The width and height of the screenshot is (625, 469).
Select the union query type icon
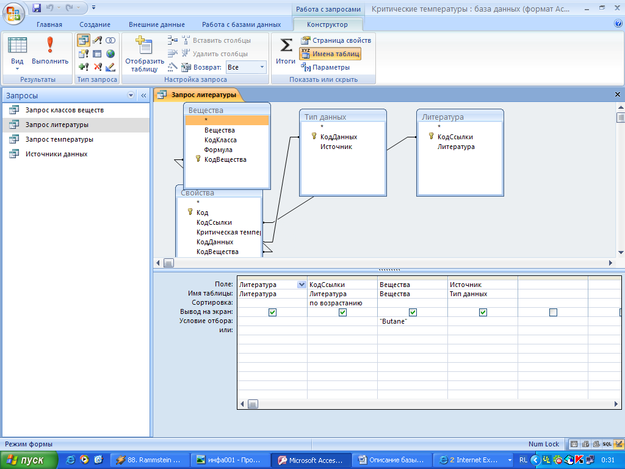[x=110, y=40]
